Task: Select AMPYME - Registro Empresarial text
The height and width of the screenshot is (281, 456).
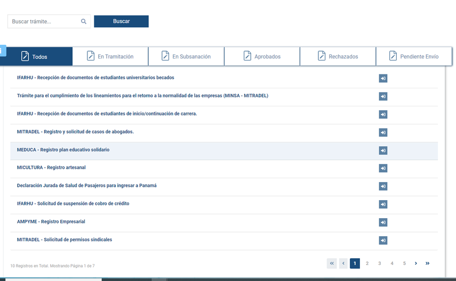Action: pos(51,221)
